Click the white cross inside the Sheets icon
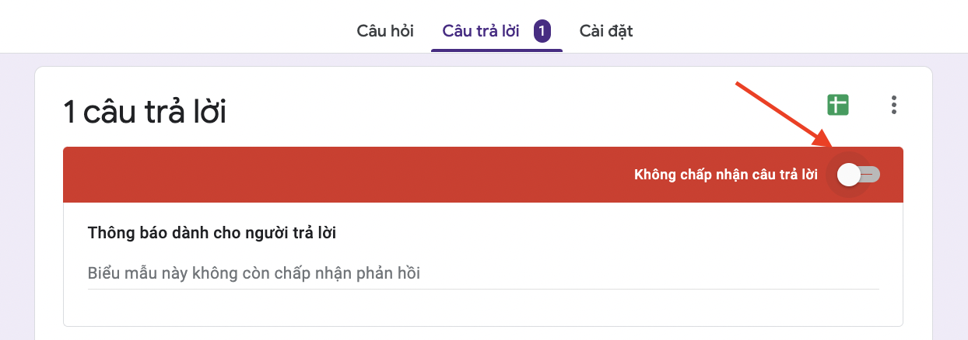The image size is (968, 340). (x=837, y=105)
